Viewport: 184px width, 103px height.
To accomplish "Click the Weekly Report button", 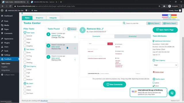I will click(170, 23).
